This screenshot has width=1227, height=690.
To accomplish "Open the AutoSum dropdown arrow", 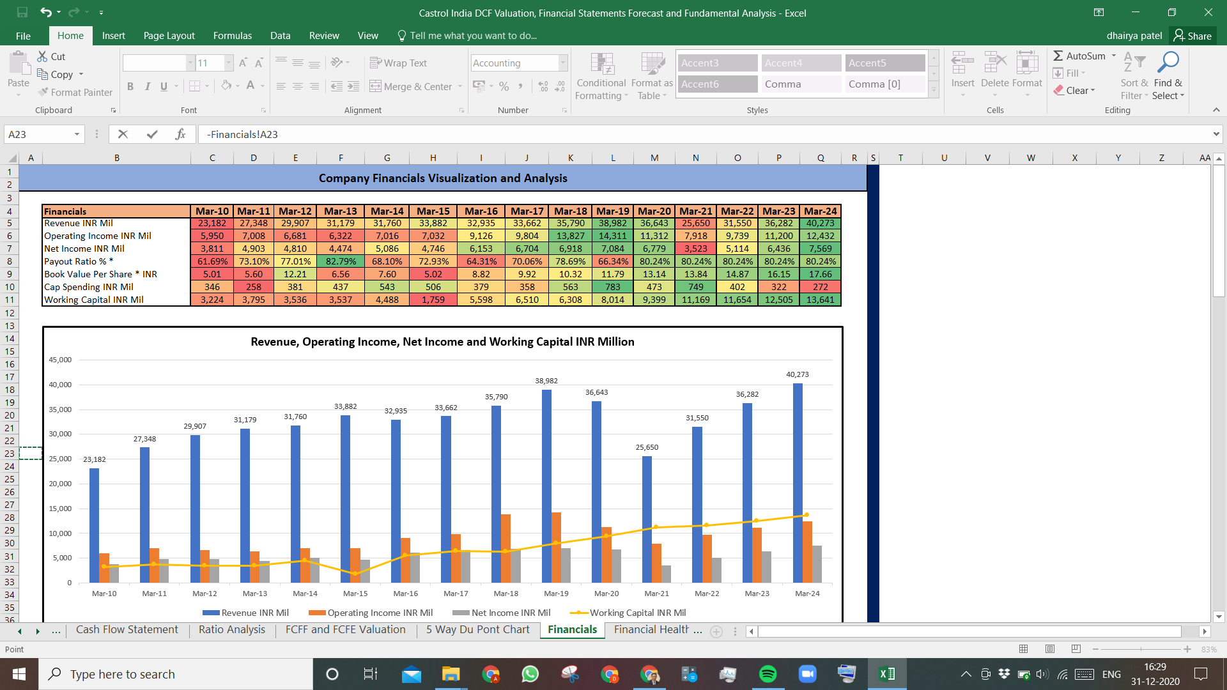I will click(x=1114, y=56).
